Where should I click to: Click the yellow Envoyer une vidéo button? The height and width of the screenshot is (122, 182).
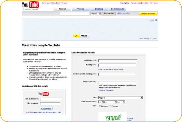[x=148, y=14]
